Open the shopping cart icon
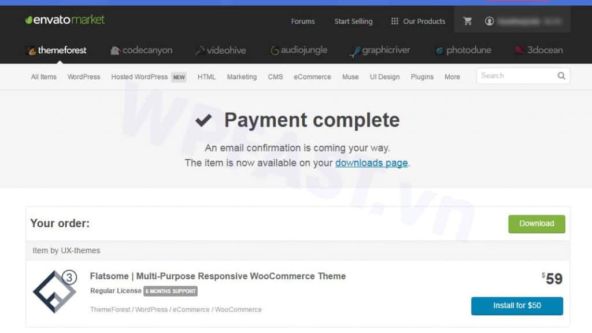 coord(467,21)
